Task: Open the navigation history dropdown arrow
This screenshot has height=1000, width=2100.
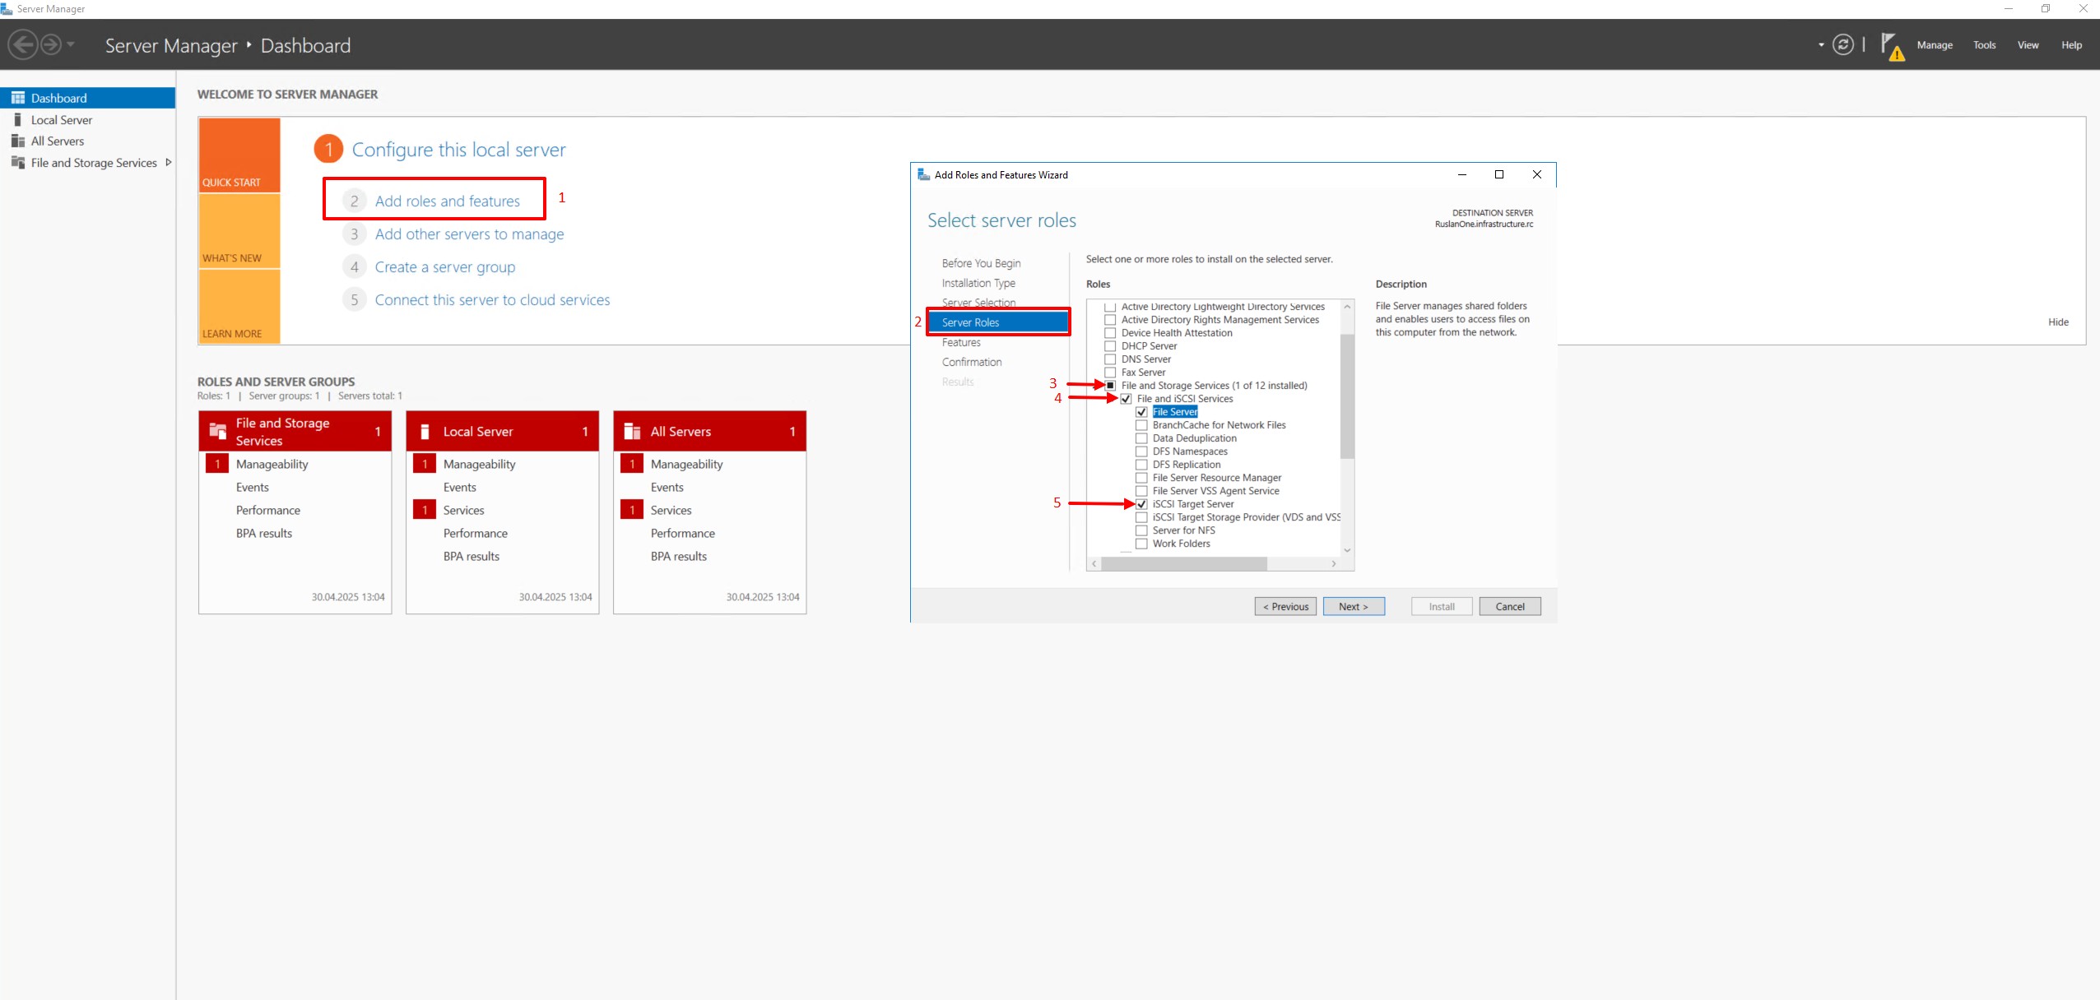Action: (71, 44)
